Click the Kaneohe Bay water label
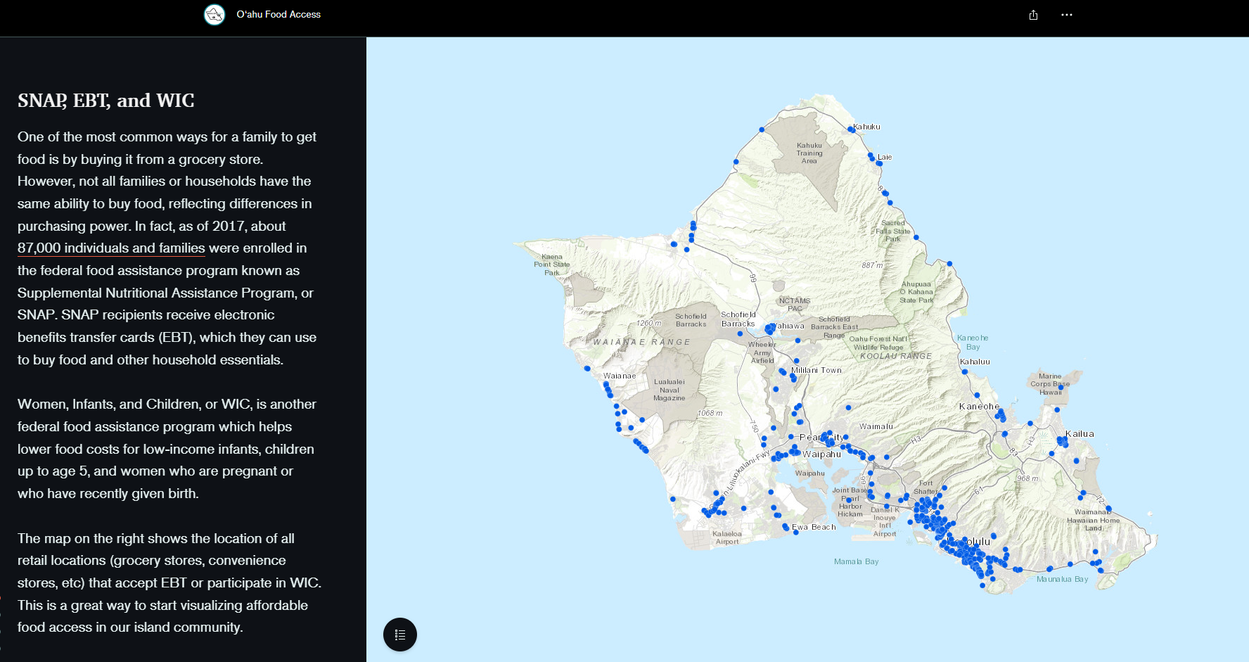This screenshot has height=662, width=1249. point(973,342)
